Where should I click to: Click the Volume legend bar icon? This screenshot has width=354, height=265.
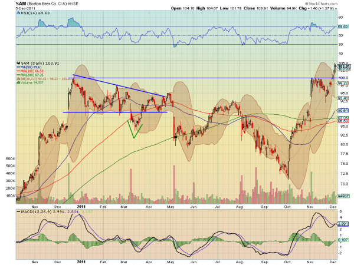[18, 82]
